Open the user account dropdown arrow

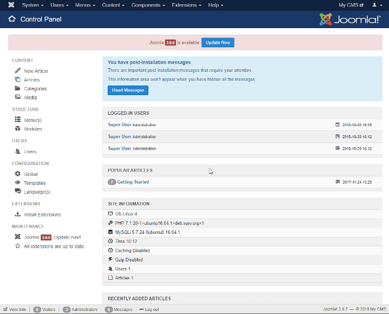(x=381, y=5)
